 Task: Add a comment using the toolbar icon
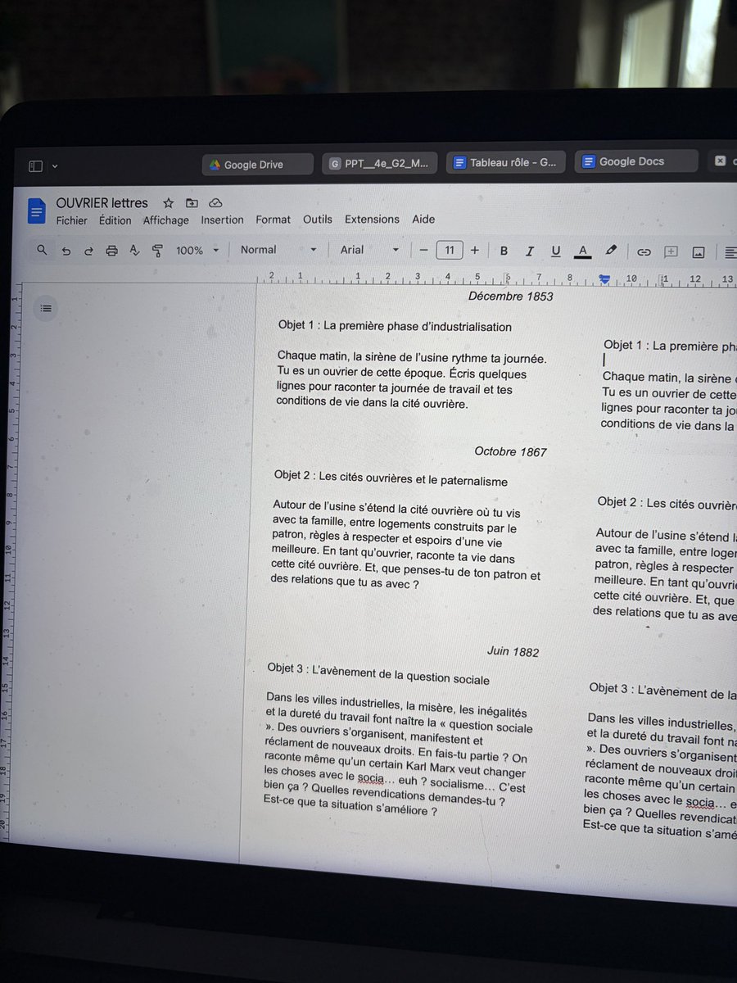click(x=671, y=252)
